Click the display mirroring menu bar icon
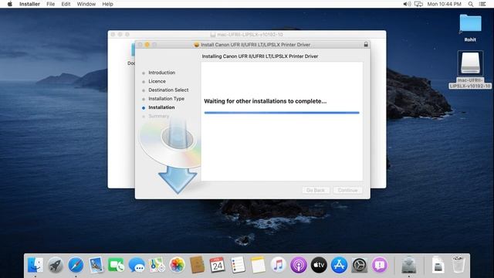 point(418,4)
